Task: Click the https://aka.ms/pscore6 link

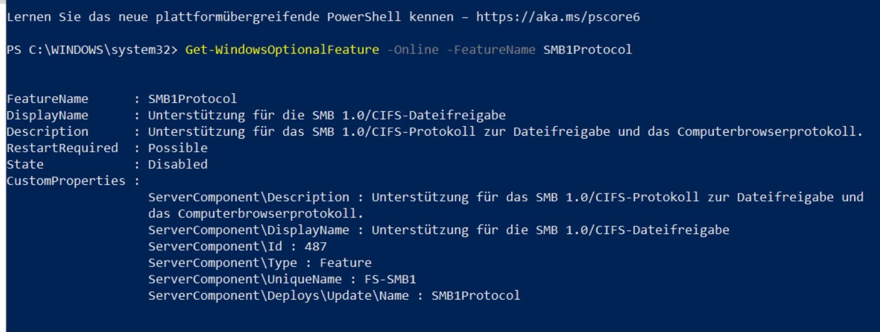Action: click(558, 17)
